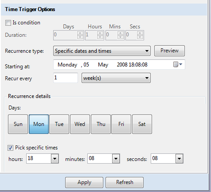Open the week(s) interval unit dropdown
The height and width of the screenshot is (192, 211).
tap(116, 78)
